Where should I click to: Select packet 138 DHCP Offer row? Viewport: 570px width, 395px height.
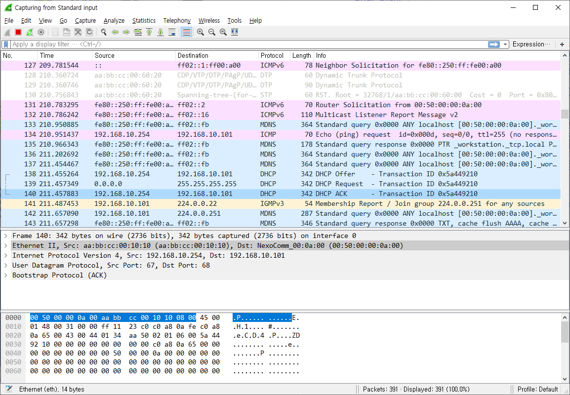[x=281, y=174]
